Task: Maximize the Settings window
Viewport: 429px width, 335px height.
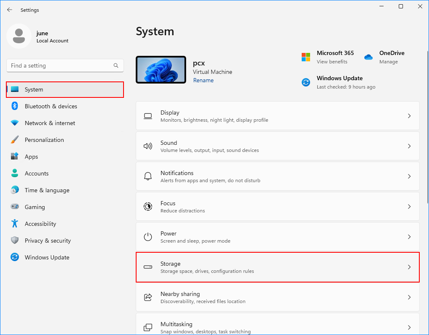Action: (401, 6)
